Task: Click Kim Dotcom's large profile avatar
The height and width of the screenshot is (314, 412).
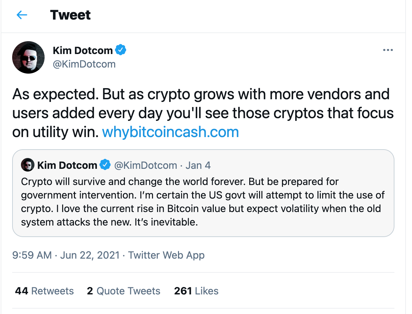Action: tap(28, 57)
